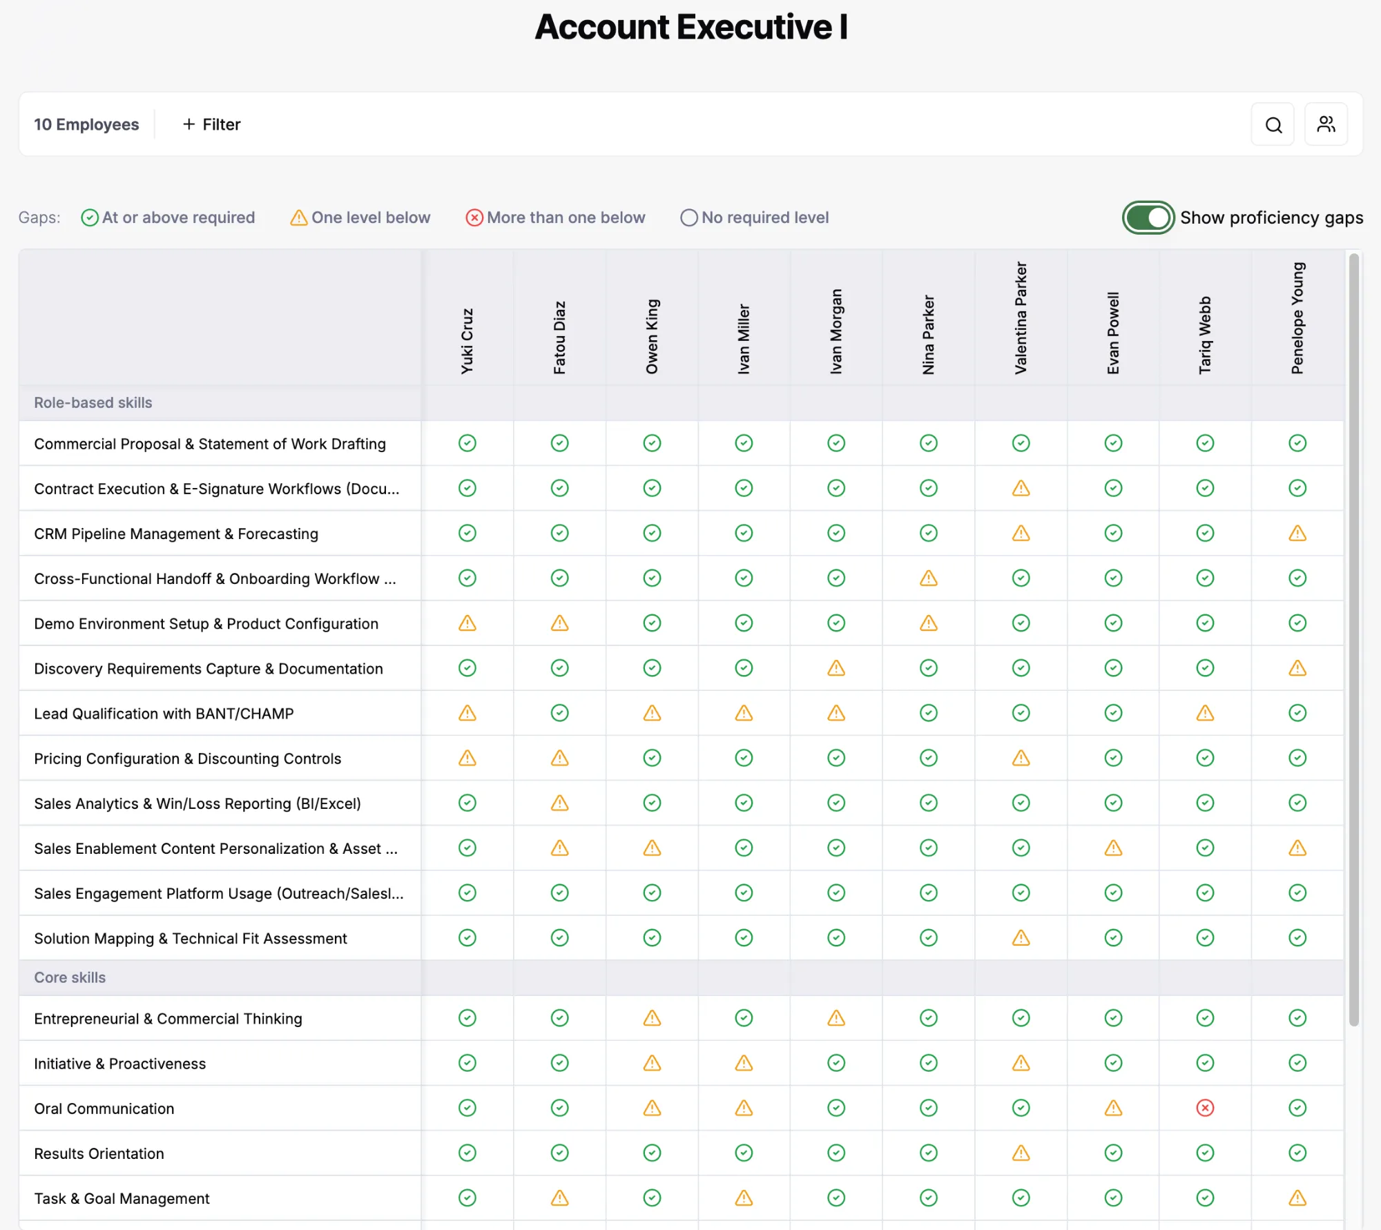
Task: Select the Yuki Cruz column header
Action: click(x=467, y=341)
